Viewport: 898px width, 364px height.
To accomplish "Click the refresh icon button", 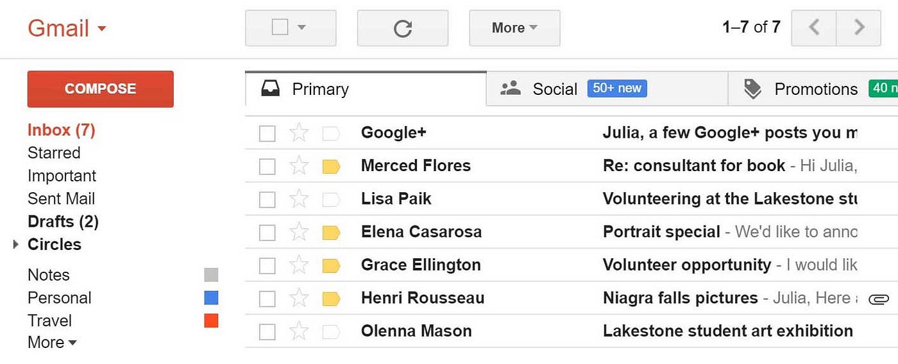I will pyautogui.click(x=402, y=28).
